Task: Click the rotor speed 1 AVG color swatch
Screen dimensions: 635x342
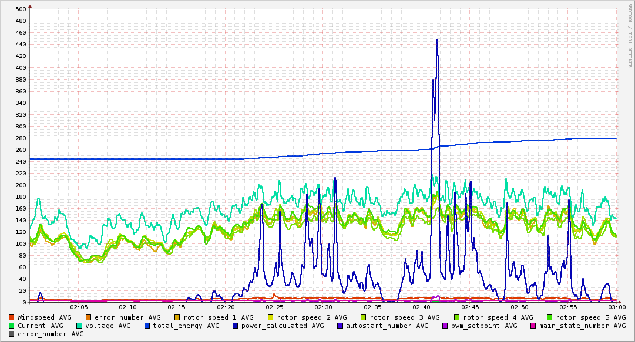Action: [x=177, y=317]
